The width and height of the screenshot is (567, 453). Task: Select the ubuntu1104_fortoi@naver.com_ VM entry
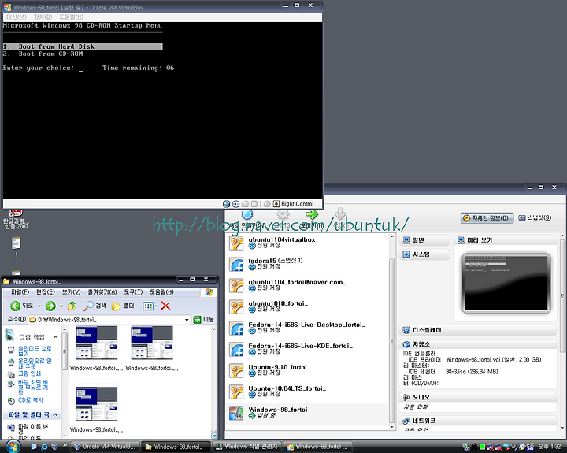coord(307,285)
